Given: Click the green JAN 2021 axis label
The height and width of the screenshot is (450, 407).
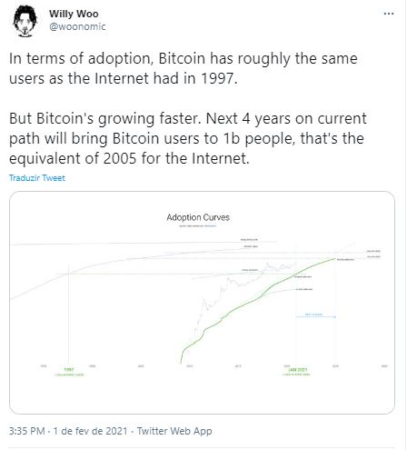Looking at the screenshot, I should [x=297, y=370].
